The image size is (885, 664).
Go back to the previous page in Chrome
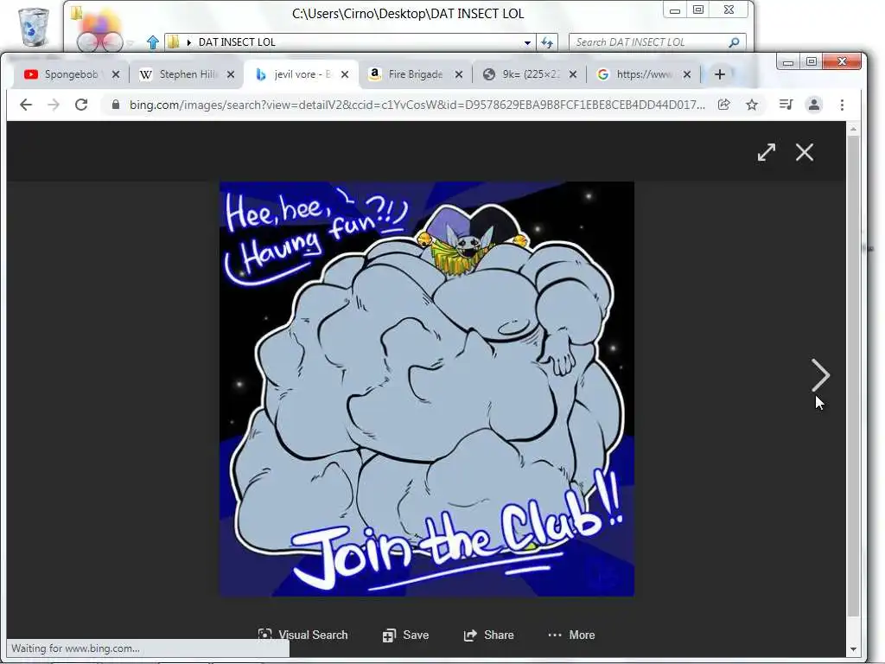25,105
